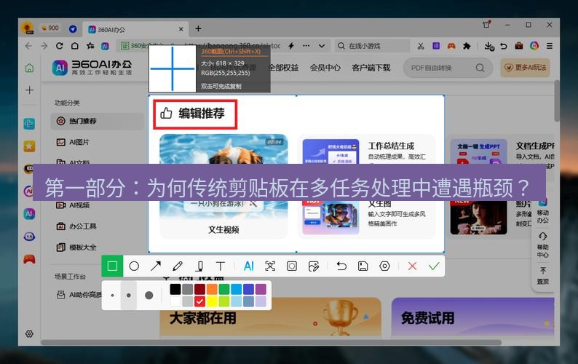The height and width of the screenshot is (364, 578).
Task: Choose the yellow color swatch
Action: coord(212,301)
